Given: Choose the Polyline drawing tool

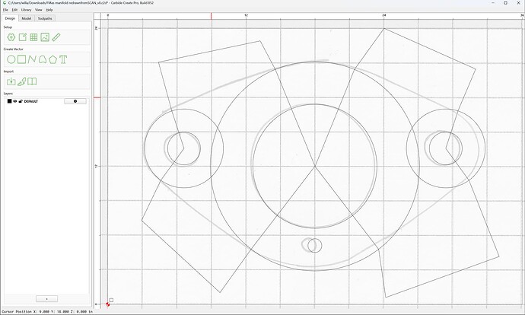Looking at the screenshot, I should 32,59.
